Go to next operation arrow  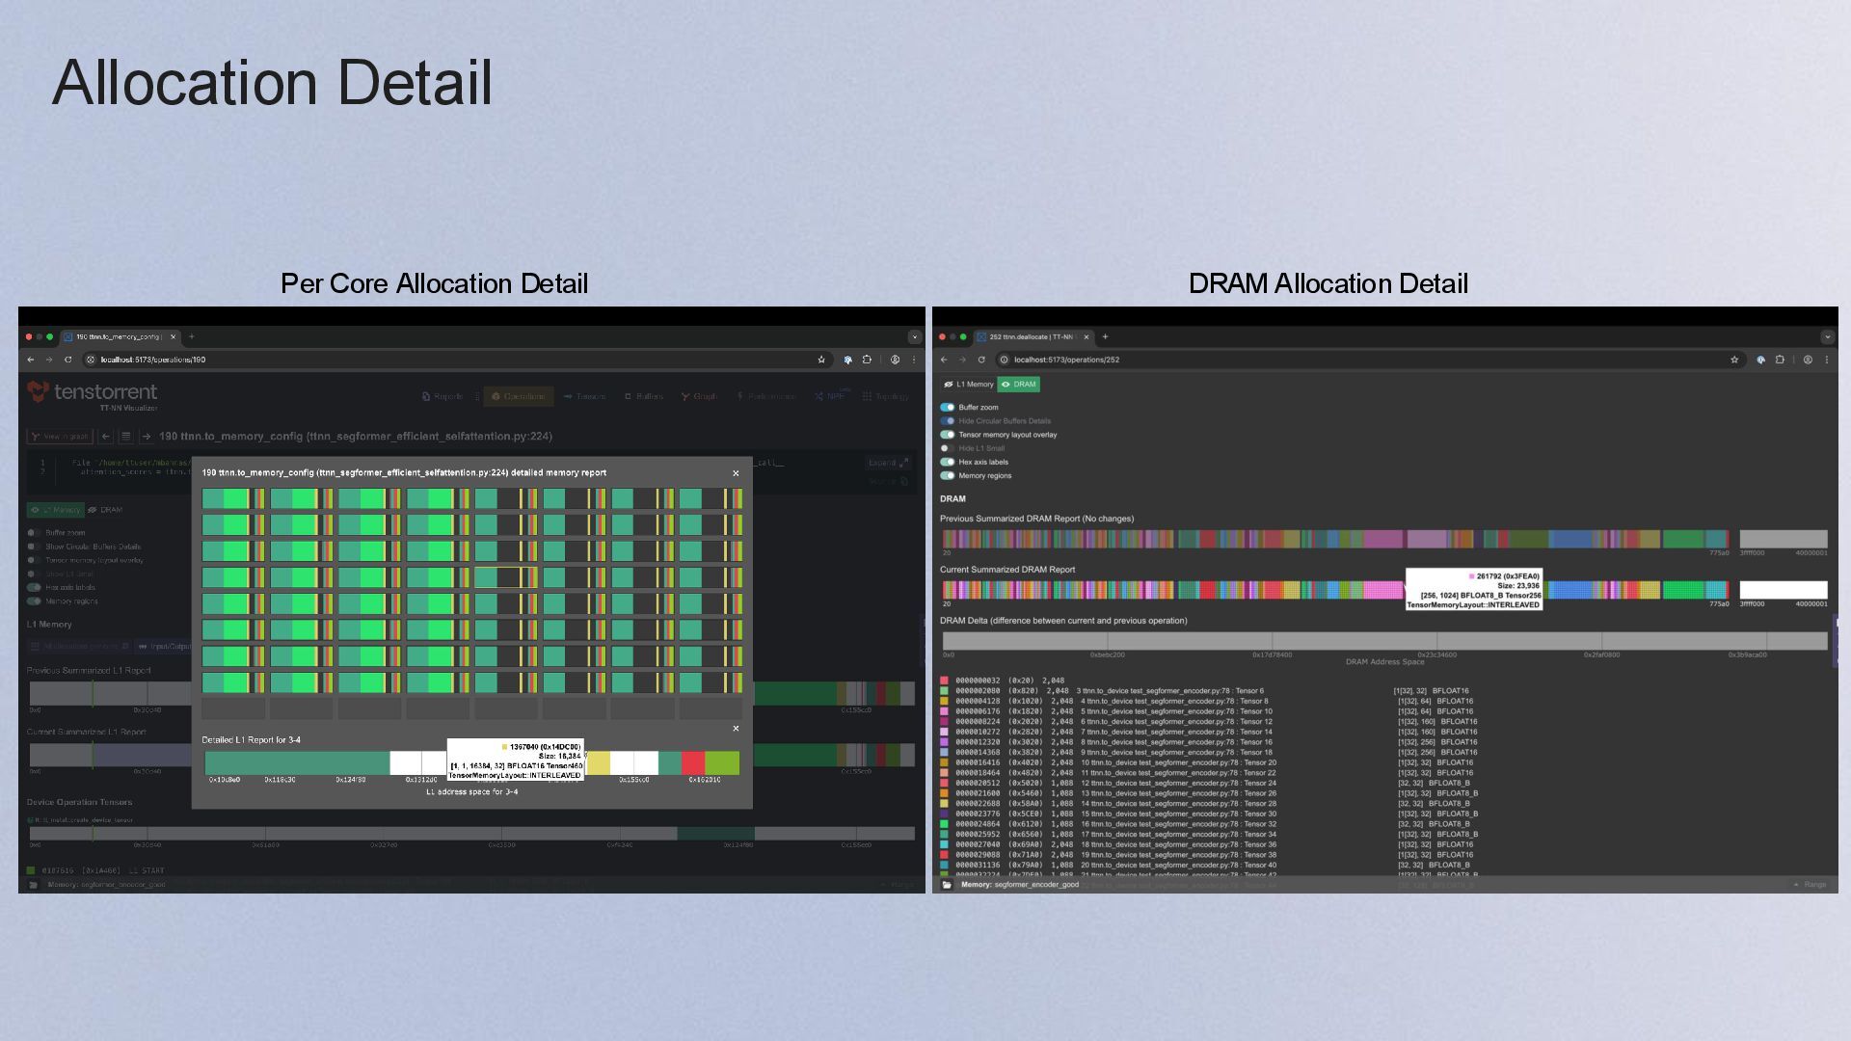coord(147,437)
